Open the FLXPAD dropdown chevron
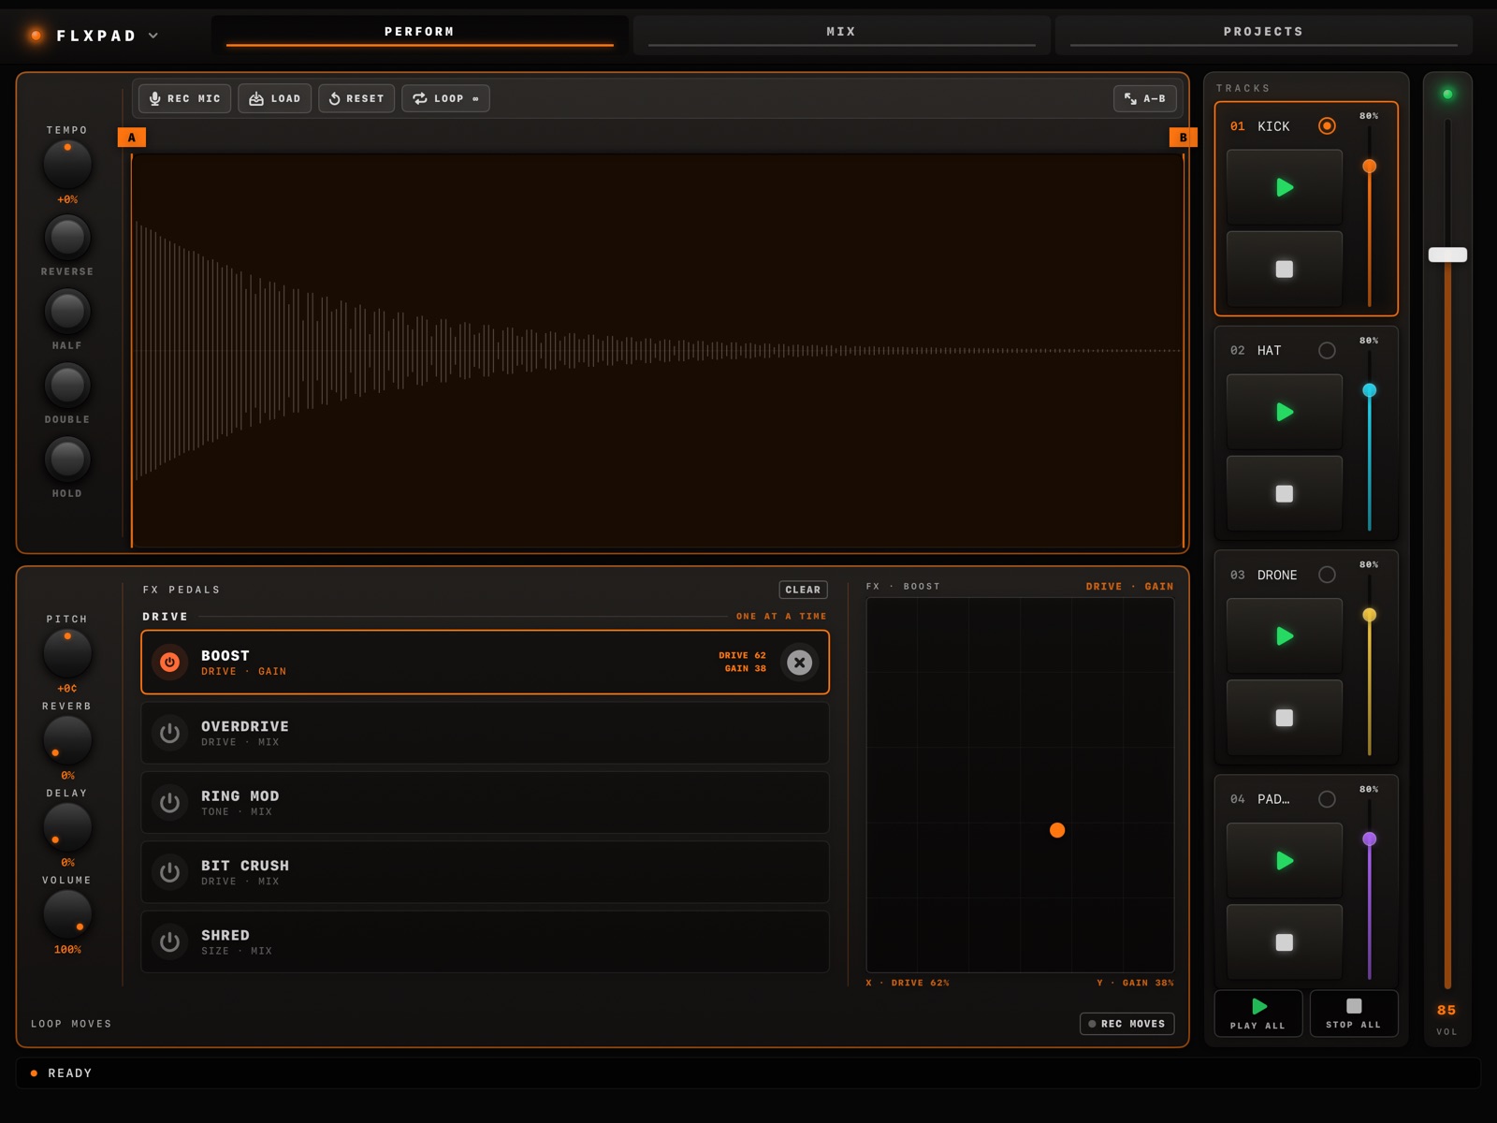This screenshot has height=1123, width=1497. point(153,36)
